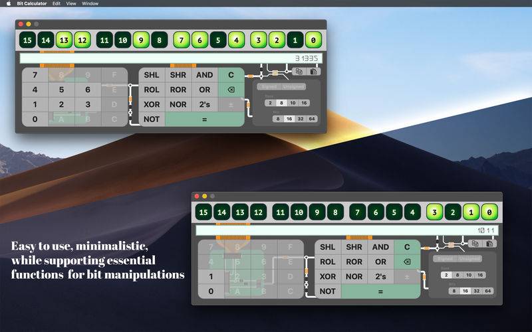Screen dimensions: 532x332
Task: Click OR in the bottom window
Action: coord(380,262)
